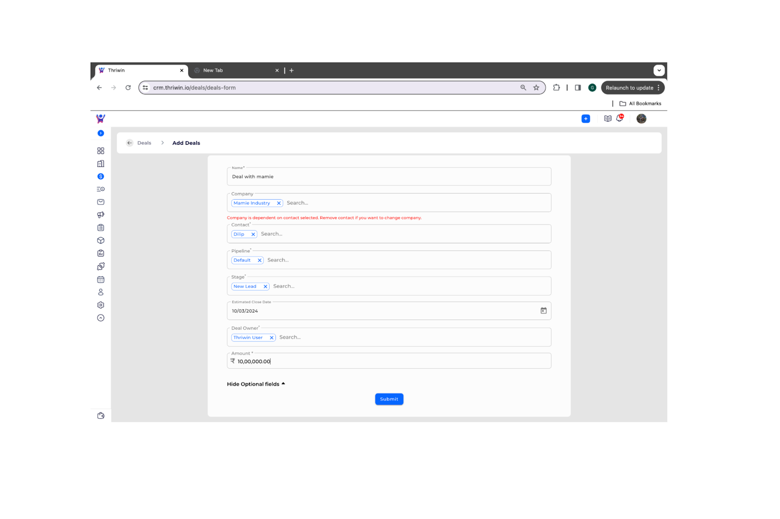Open the user profile avatar
780x519 pixels.
(x=641, y=118)
